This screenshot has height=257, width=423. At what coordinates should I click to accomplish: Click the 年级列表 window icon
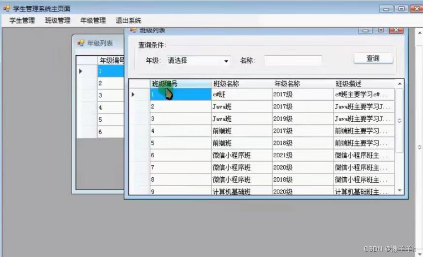point(81,43)
